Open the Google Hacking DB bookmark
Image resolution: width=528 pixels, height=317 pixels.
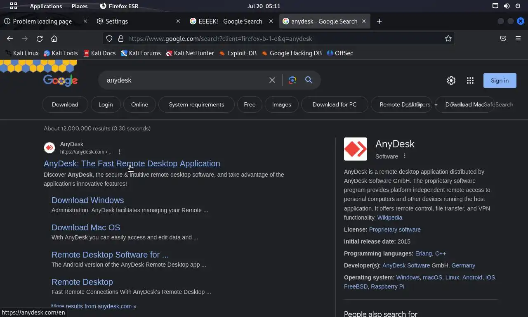point(292,53)
